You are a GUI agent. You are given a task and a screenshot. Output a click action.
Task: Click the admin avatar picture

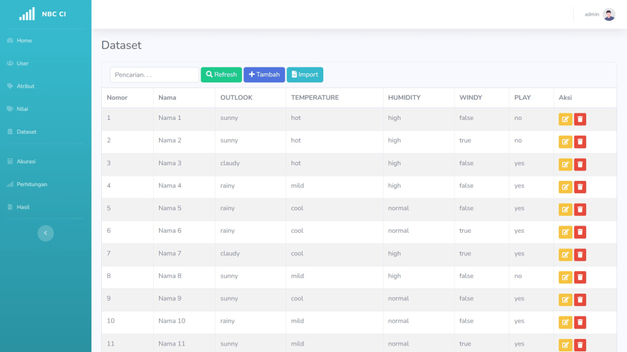(609, 14)
